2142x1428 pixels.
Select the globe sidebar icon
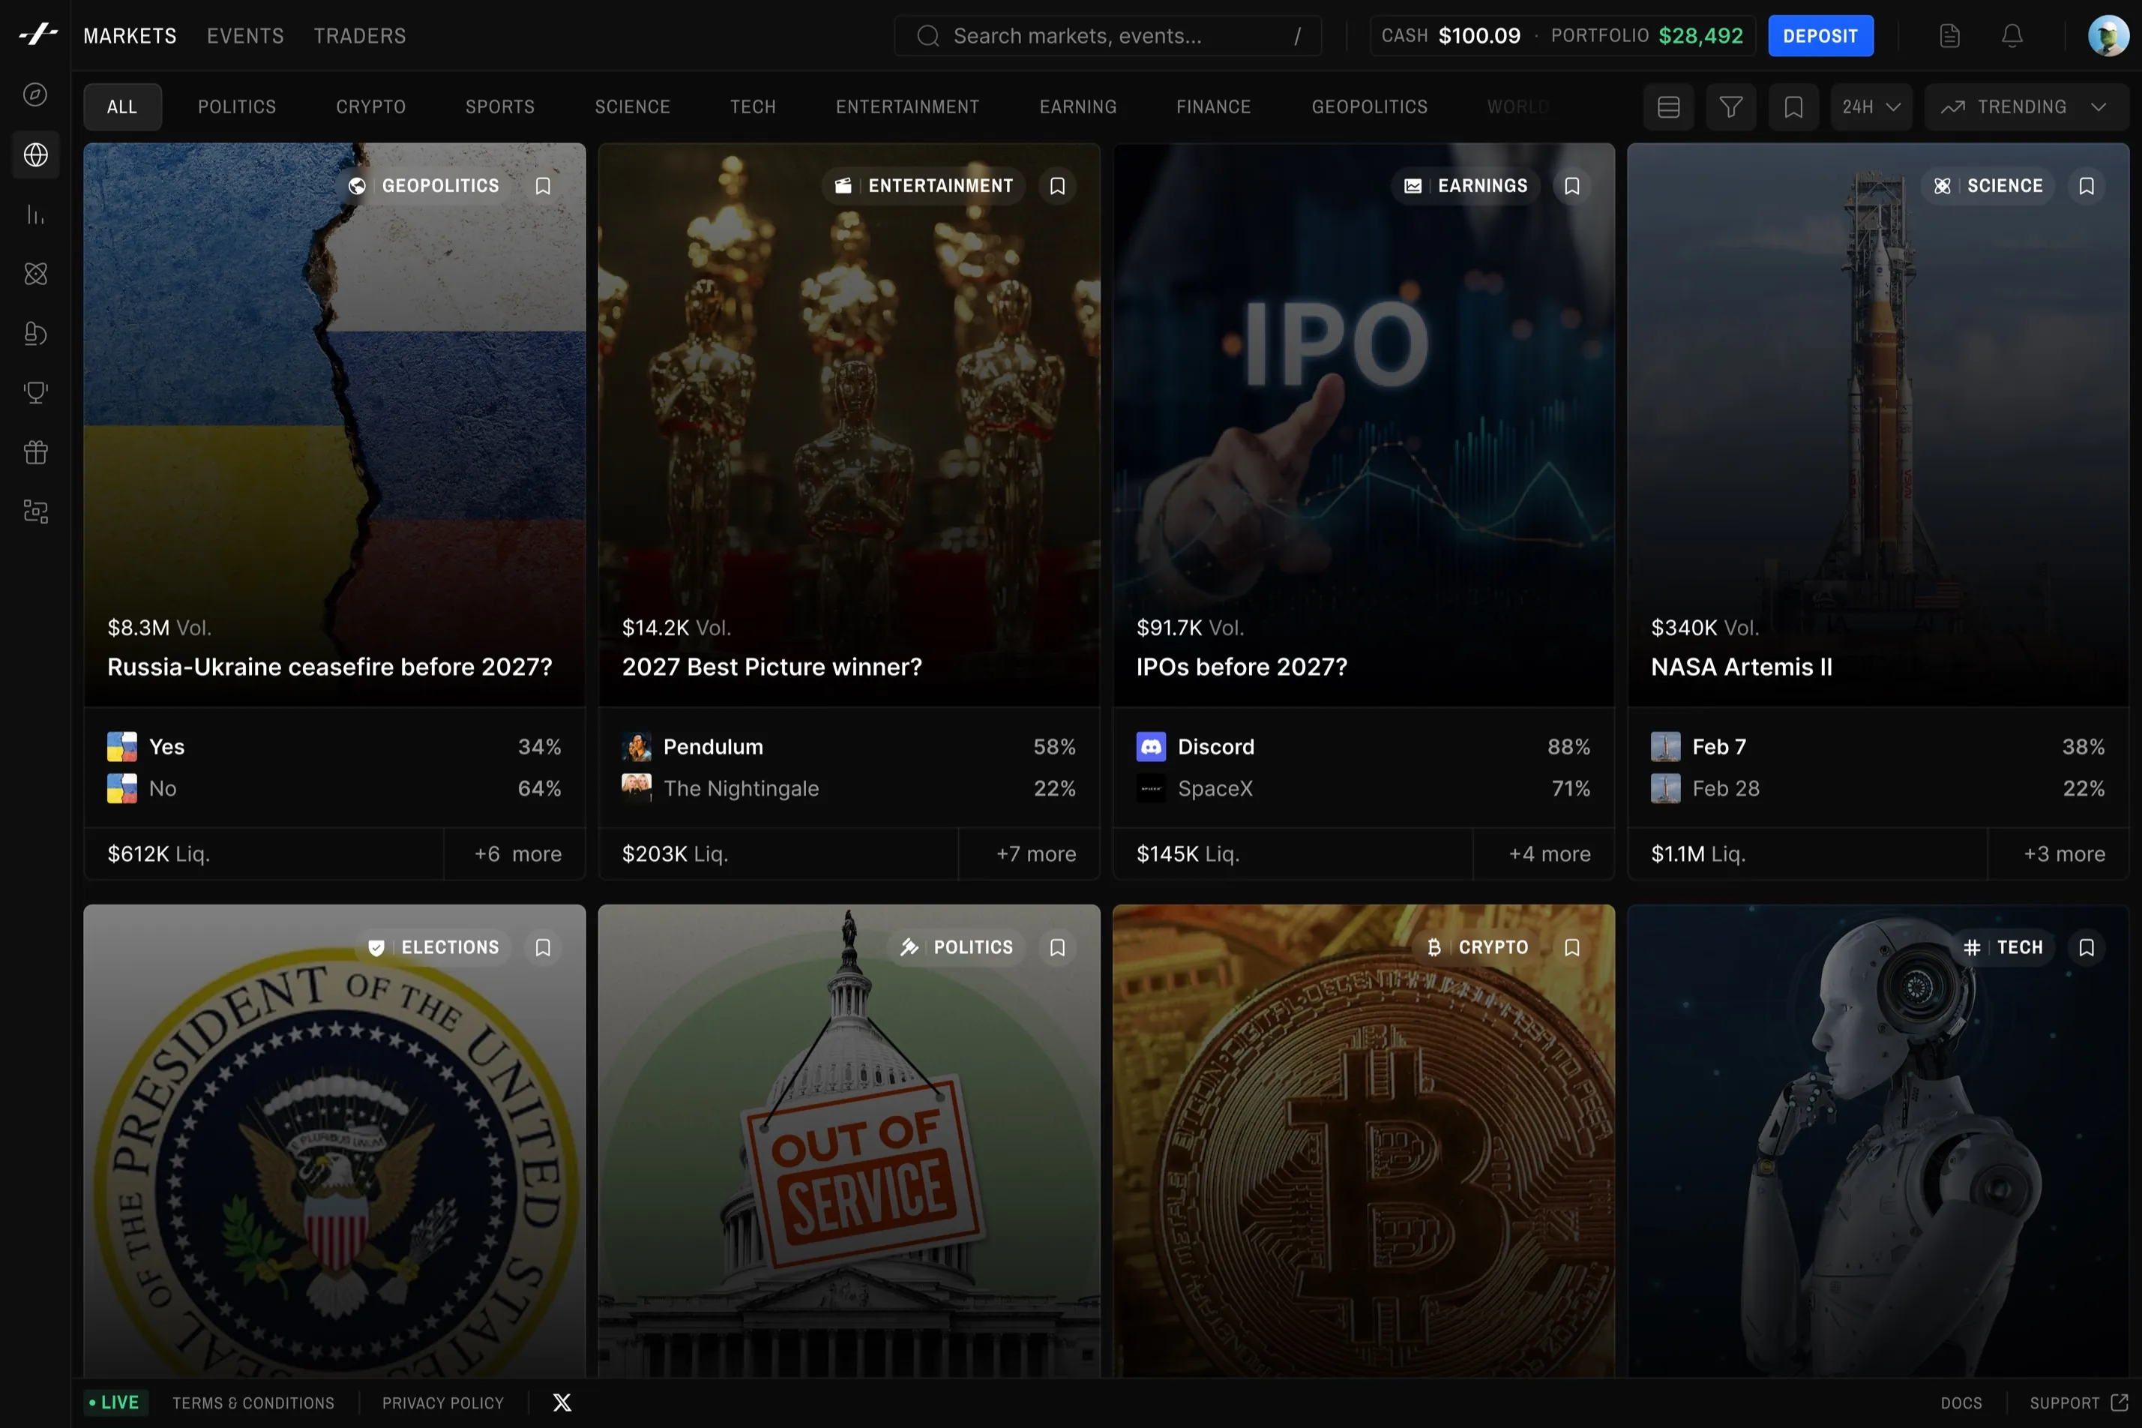tap(35, 154)
